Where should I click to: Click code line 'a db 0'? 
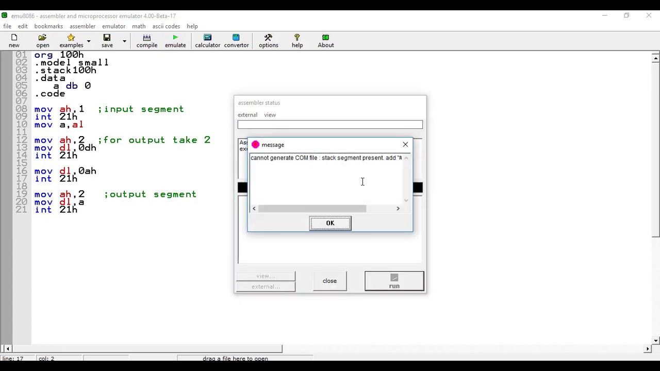[72, 86]
